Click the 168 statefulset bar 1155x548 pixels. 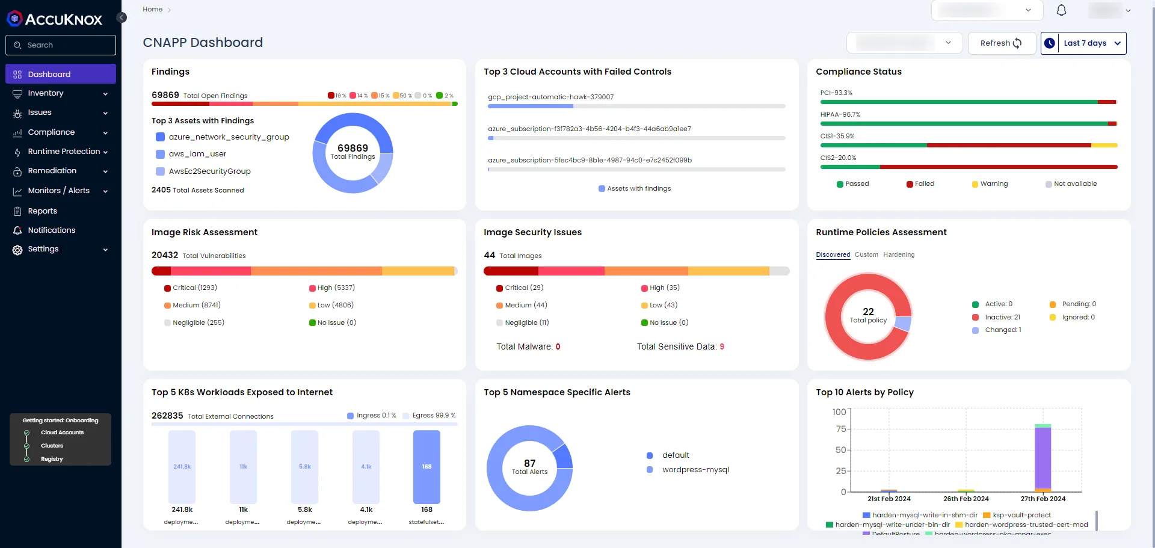click(x=427, y=467)
